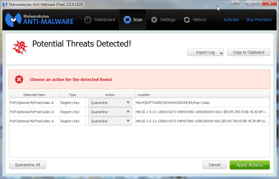This screenshot has width=279, height=179.
Task: Click the title bar device-mode icon button
Action: click(235, 3)
